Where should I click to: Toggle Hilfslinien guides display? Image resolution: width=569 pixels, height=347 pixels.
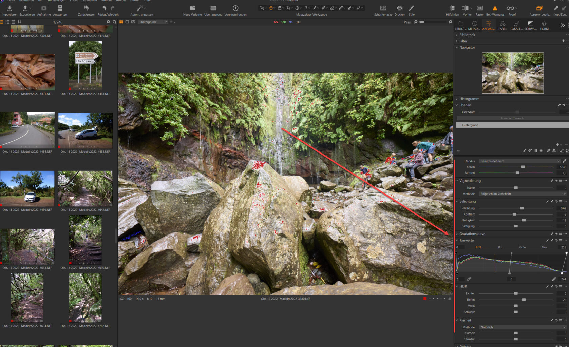tap(452, 8)
